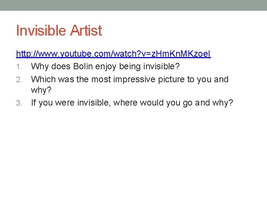Click the wrapped 'why?' line of question two
Image resolution: width=267 pixels, height=200 pixels.
click(x=41, y=90)
